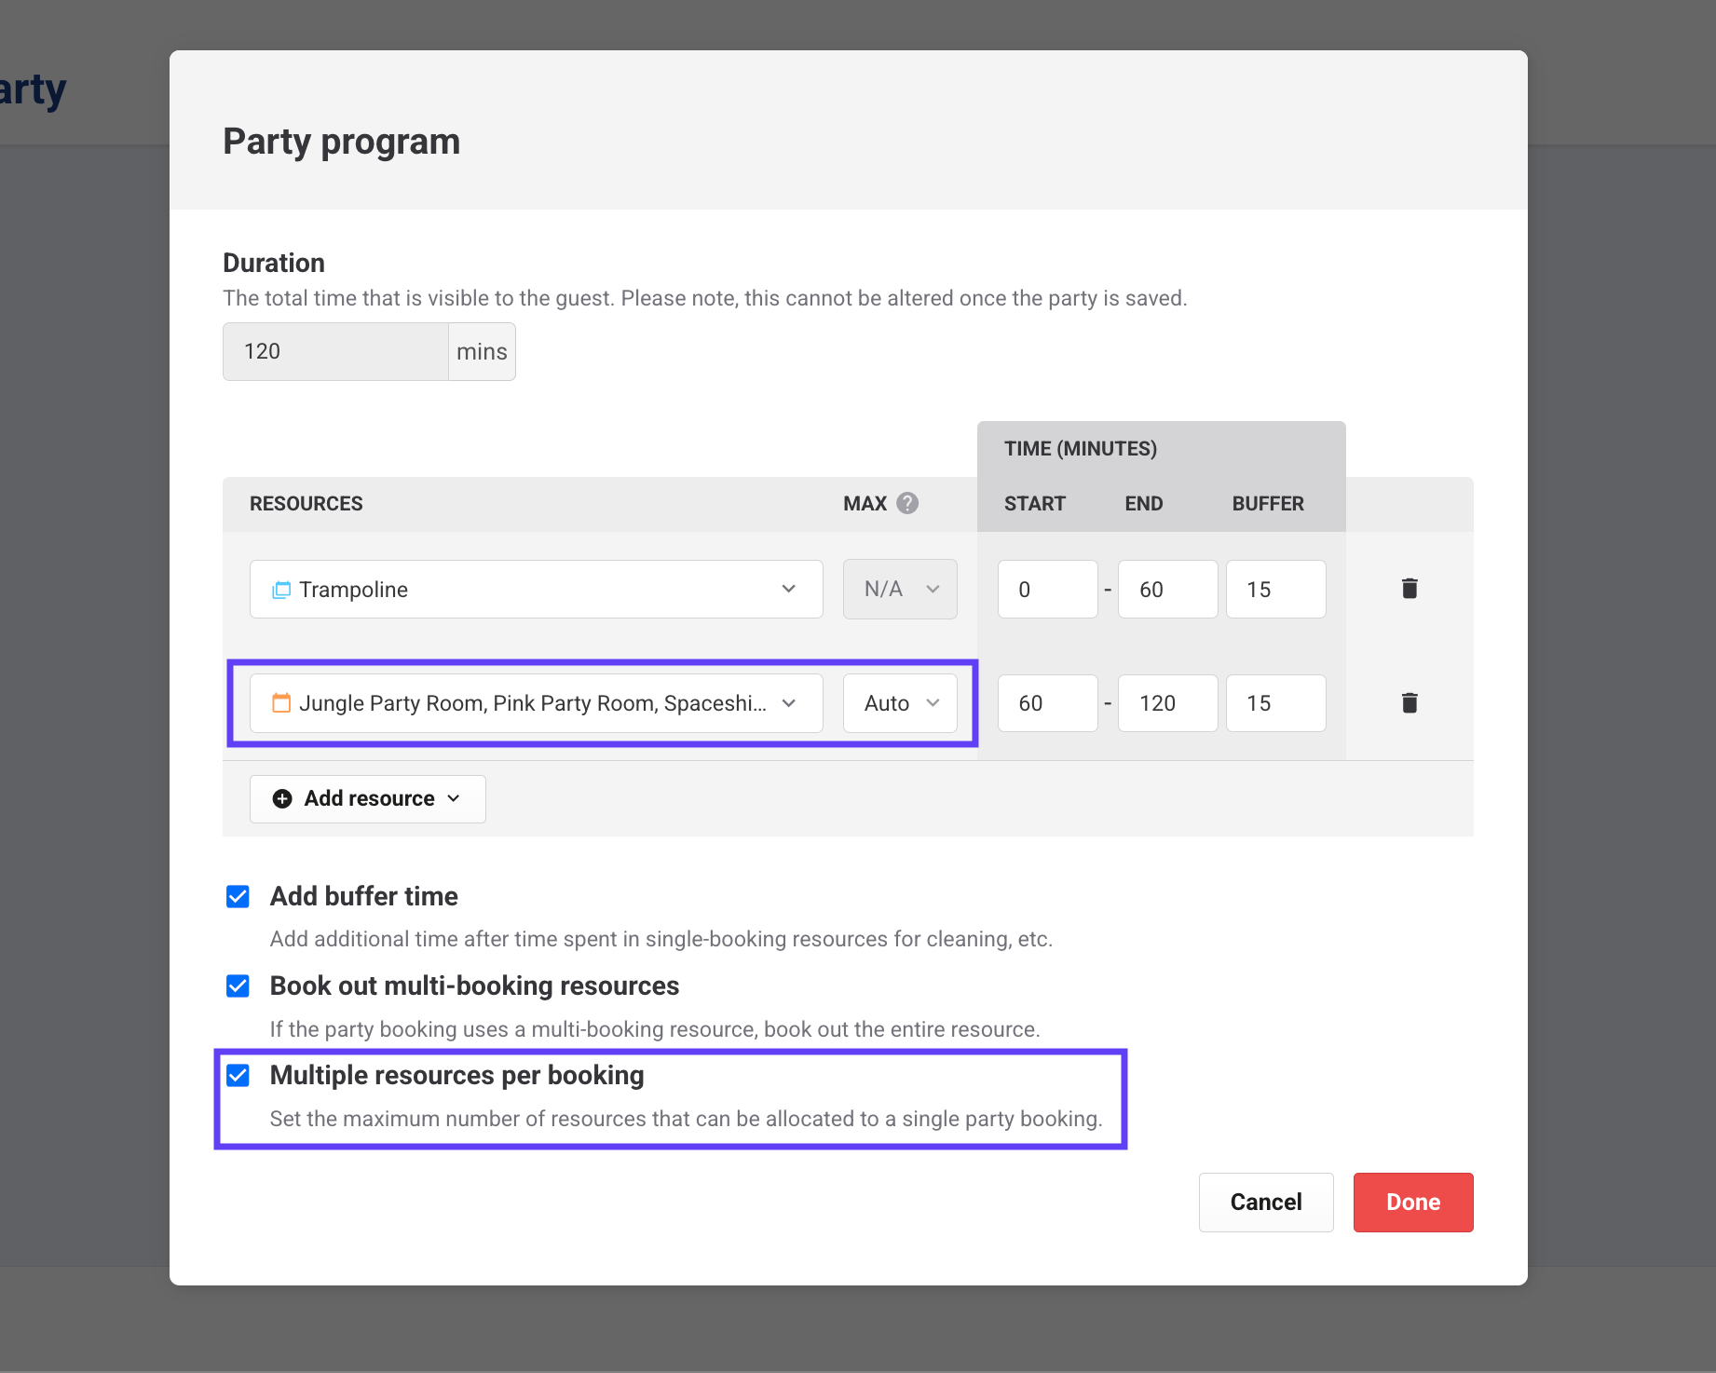Viewport: 1716px width, 1373px height.
Task: Click the party room start time field
Action: click(1047, 703)
